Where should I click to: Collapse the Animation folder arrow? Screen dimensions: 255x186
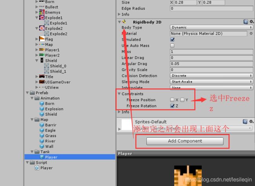coord(32,98)
